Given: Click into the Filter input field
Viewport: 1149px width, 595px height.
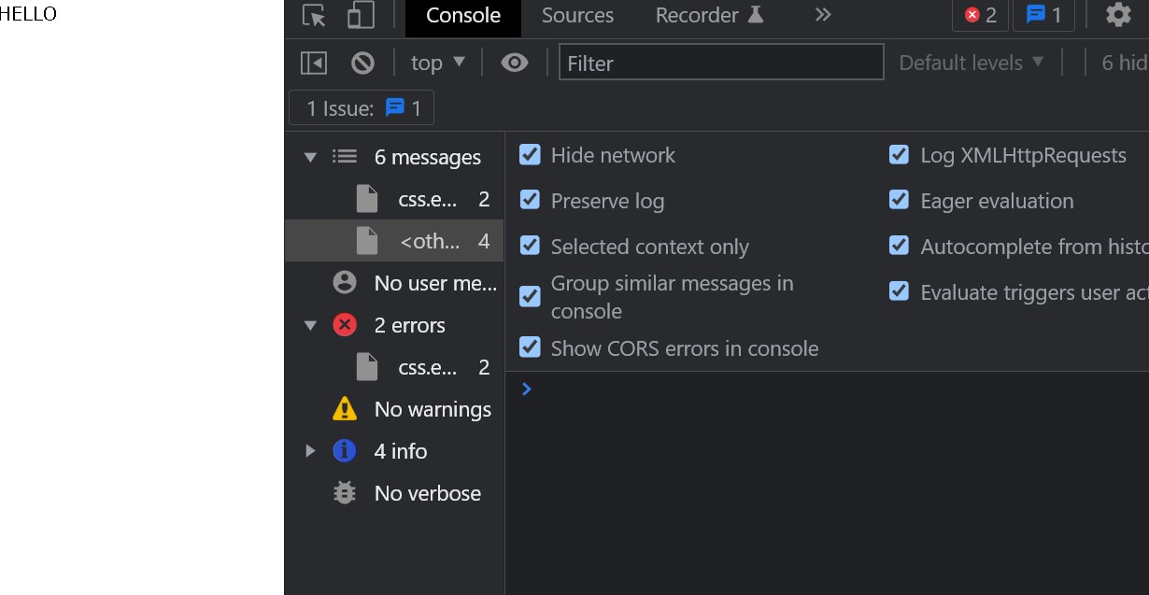Looking at the screenshot, I should tap(721, 63).
